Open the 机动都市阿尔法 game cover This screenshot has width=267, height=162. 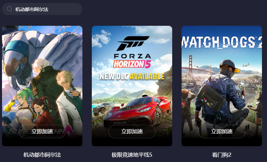pyautogui.click(x=42, y=86)
